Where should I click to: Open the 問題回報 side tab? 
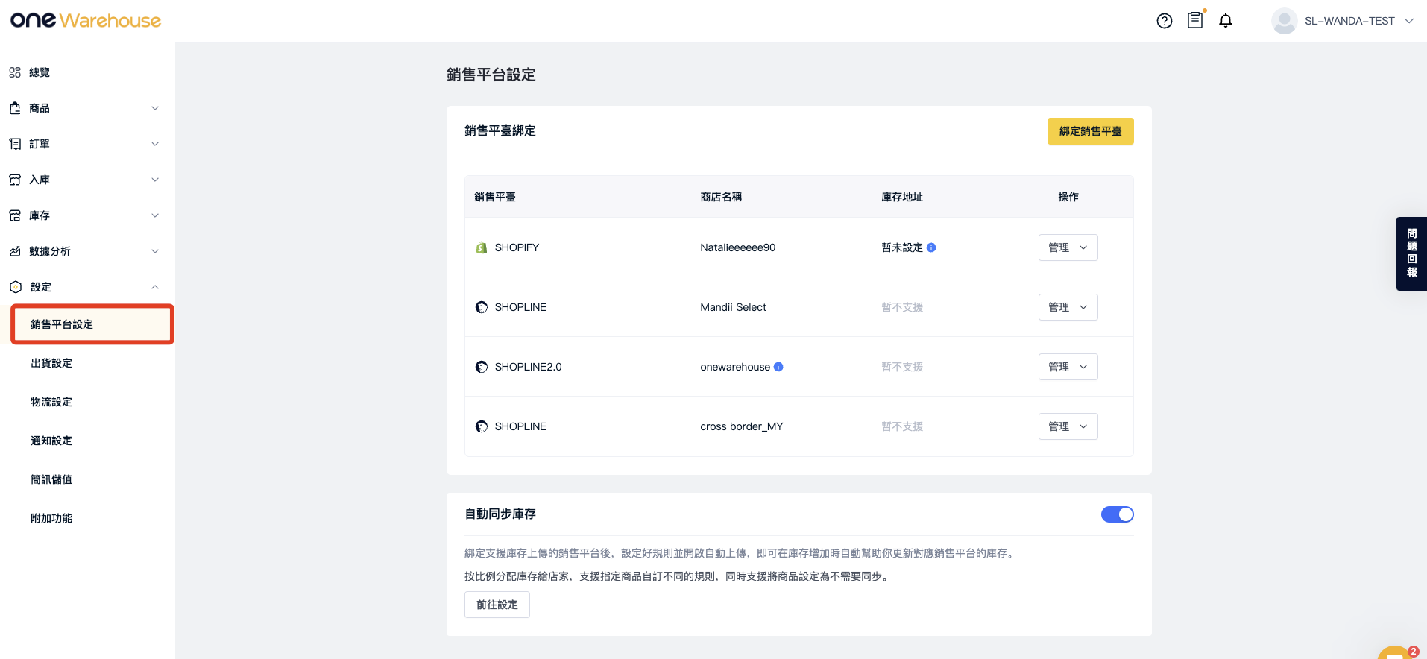pos(1411,253)
